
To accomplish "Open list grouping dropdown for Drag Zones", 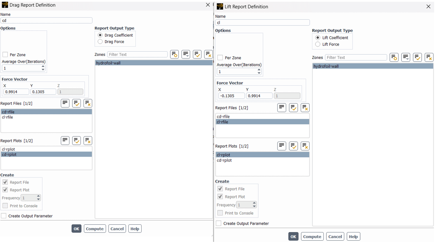I will [186, 54].
